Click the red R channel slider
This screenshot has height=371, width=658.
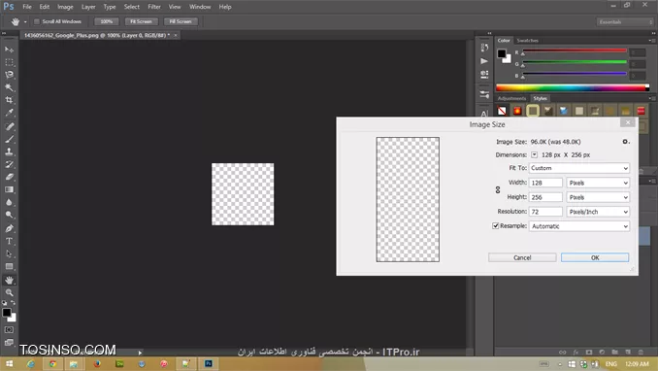click(x=575, y=51)
